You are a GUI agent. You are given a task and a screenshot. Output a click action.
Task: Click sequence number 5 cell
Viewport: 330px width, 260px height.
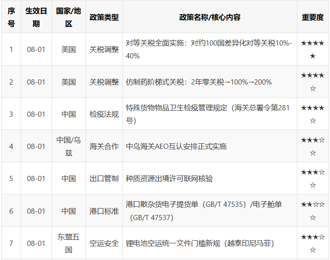pos(11,178)
